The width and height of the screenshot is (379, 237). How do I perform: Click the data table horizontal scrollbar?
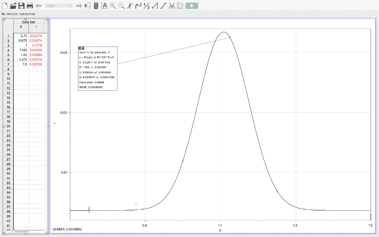(x=22, y=232)
